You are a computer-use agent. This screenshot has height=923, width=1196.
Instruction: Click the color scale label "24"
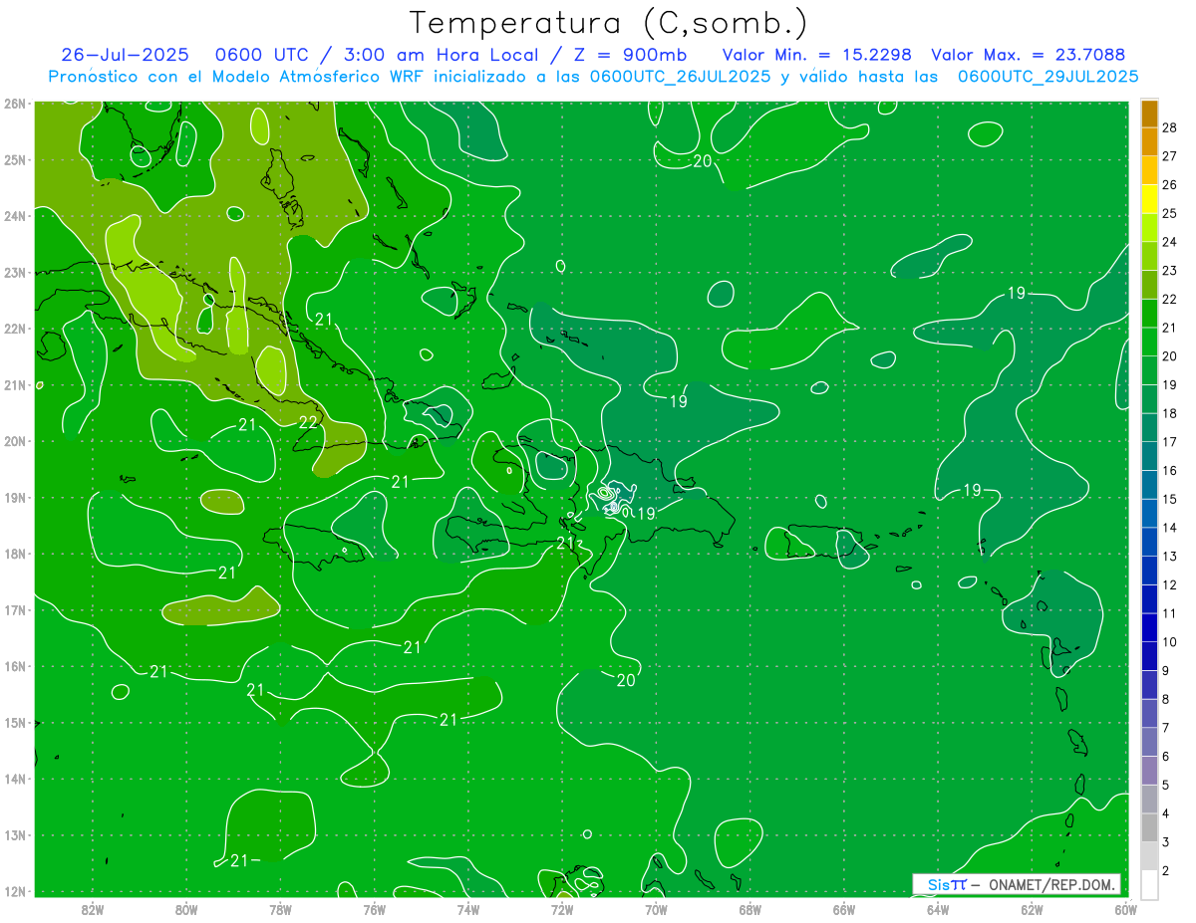tap(1170, 242)
